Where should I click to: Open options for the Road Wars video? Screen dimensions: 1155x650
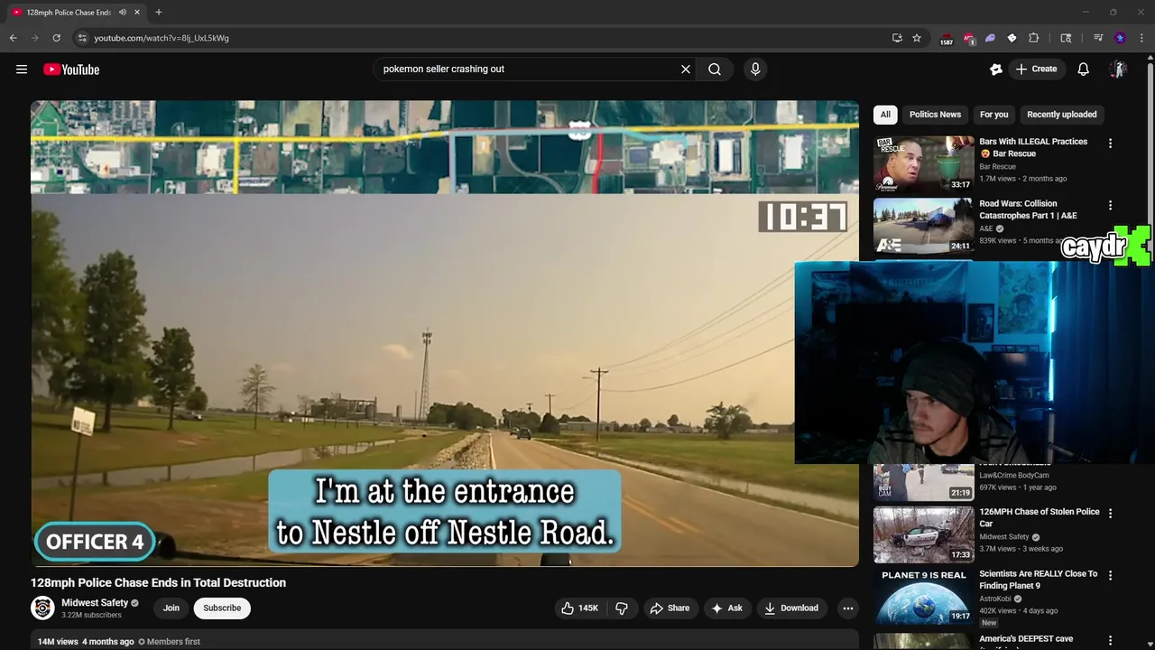(x=1110, y=206)
